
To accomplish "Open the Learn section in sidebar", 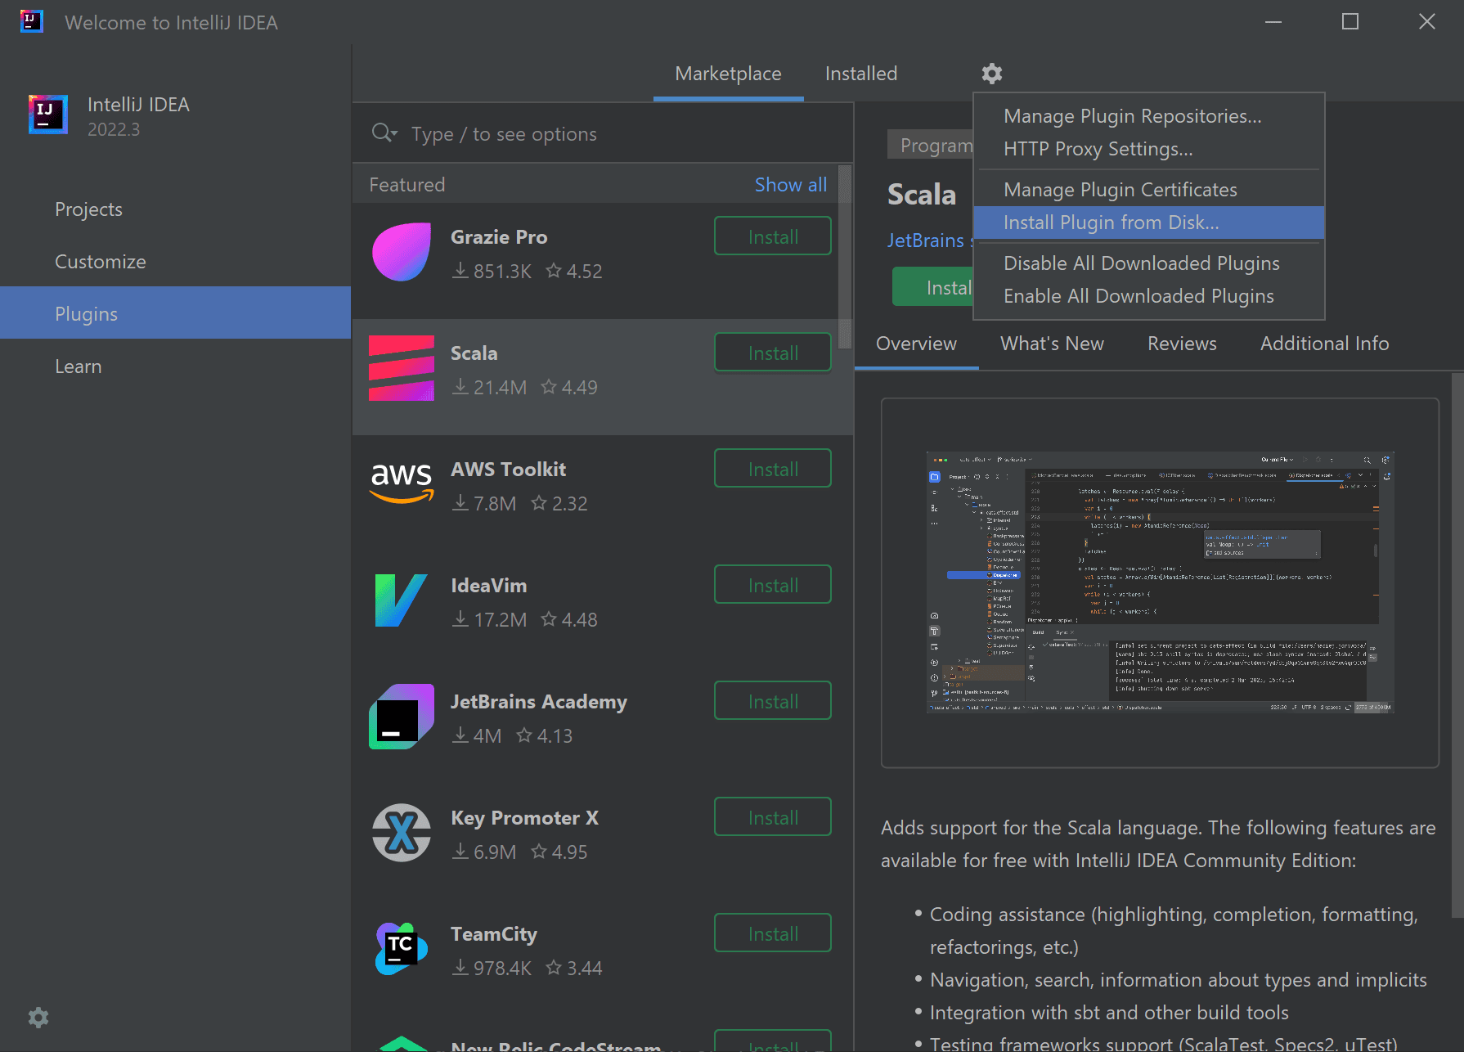I will (78, 366).
